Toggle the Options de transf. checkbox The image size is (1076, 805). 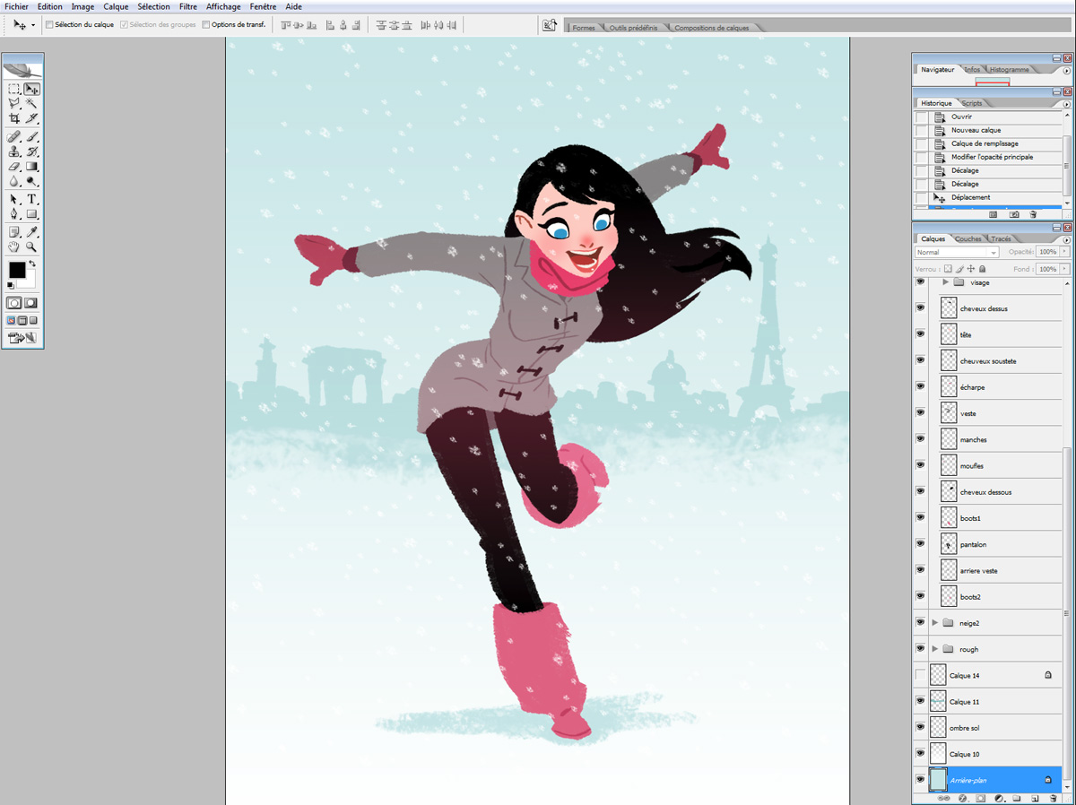click(x=206, y=25)
